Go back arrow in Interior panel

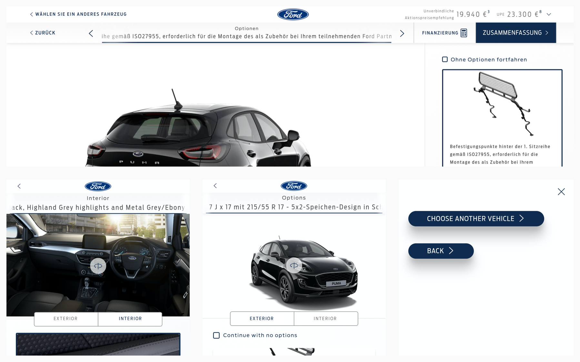(19, 186)
